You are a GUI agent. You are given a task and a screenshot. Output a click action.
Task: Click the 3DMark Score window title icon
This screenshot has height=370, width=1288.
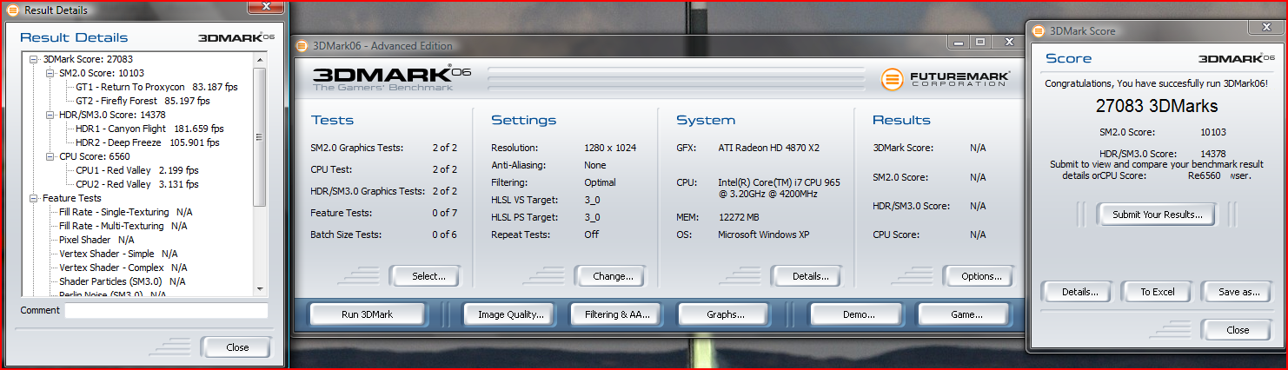click(x=1038, y=30)
